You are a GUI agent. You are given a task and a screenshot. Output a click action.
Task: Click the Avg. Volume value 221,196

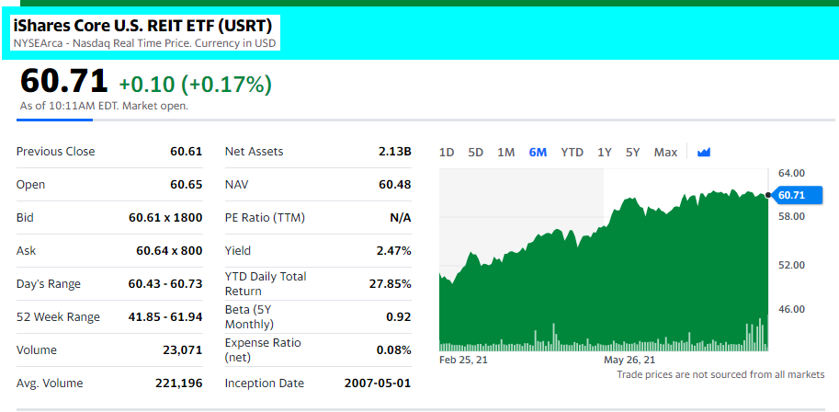(179, 383)
